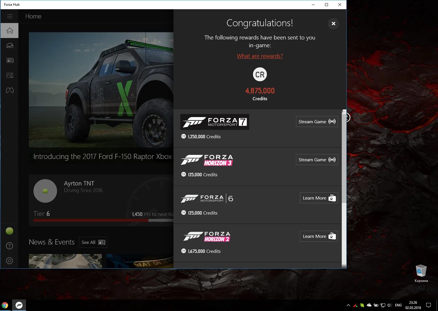Stream Game for Forza Horizon 3
The width and height of the screenshot is (438, 311).
coord(317,160)
